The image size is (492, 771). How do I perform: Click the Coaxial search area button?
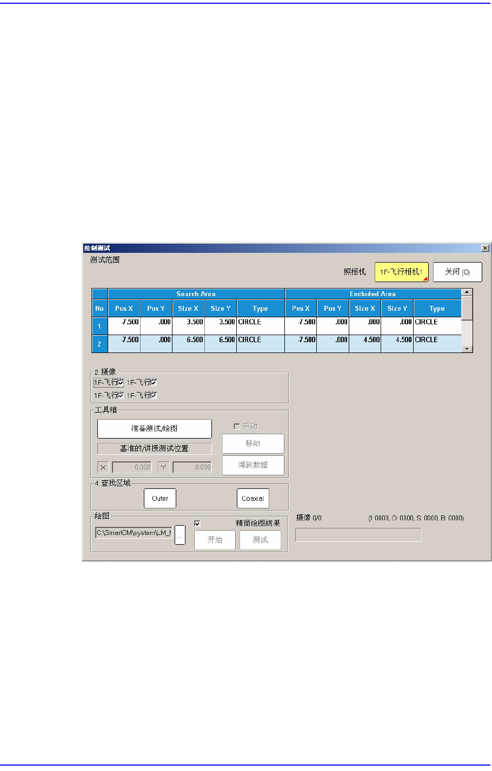253,499
